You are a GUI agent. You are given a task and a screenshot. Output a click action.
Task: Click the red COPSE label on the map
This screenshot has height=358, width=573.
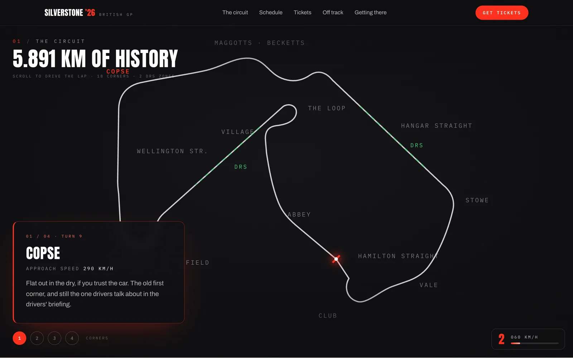point(118,72)
